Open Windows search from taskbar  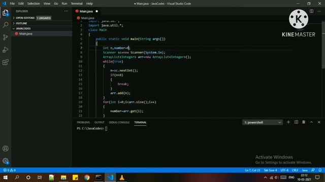[x=17, y=177]
